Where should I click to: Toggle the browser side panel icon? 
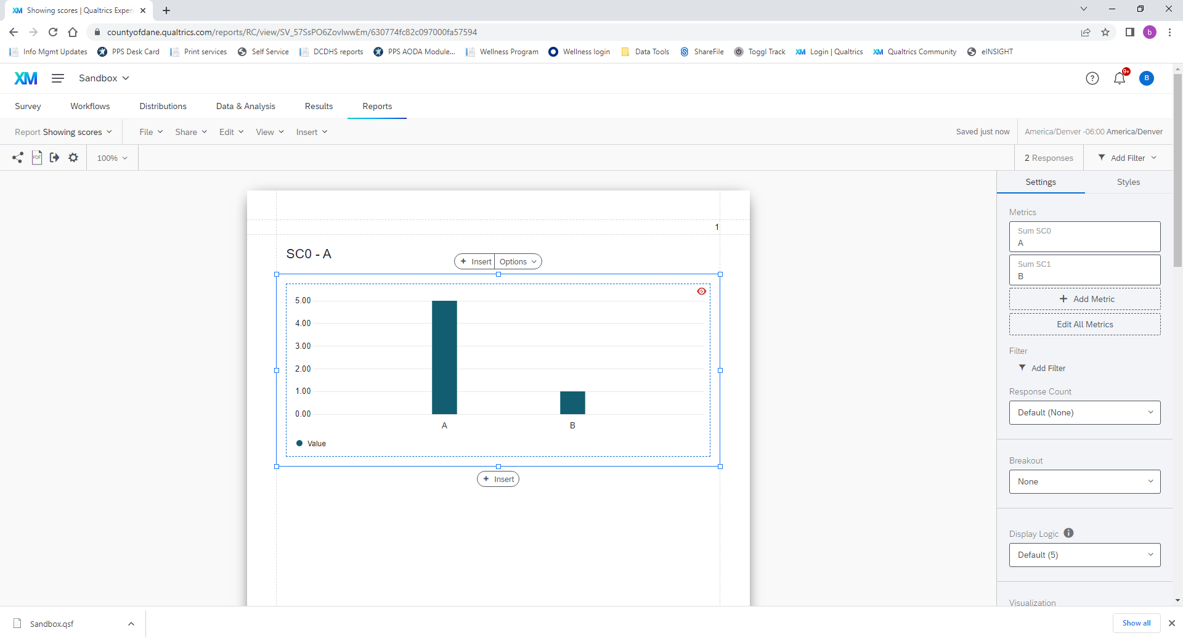pos(1130,32)
